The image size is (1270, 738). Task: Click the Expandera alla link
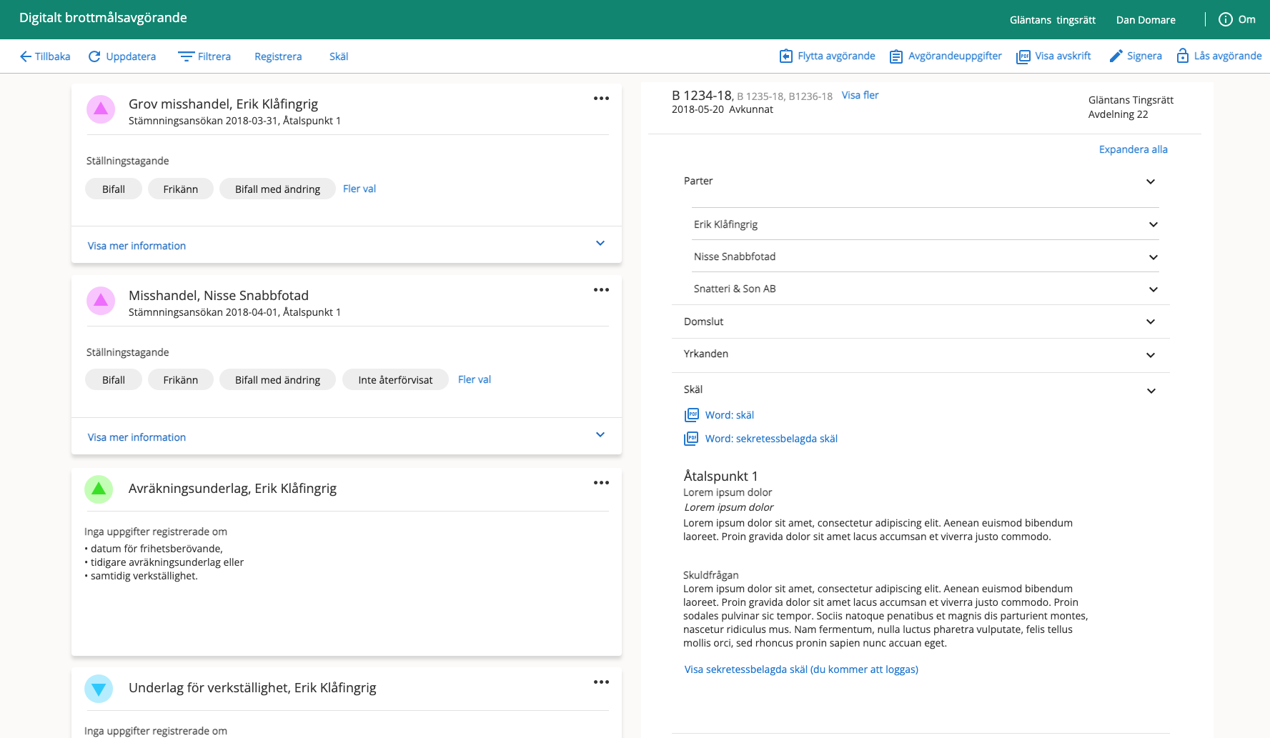(x=1133, y=149)
